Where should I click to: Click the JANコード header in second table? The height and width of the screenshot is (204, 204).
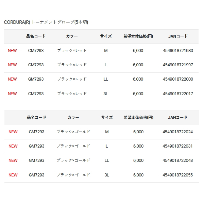pyautogui.click(x=177, y=118)
